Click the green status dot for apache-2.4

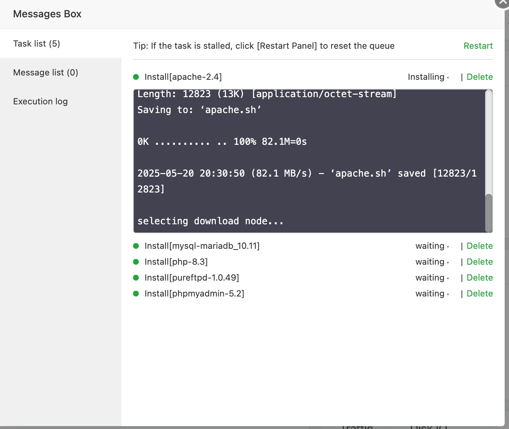coord(136,77)
